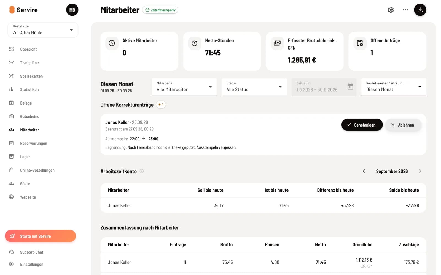Open Gutscheine in the sidebar
Image resolution: width=441 pixels, height=275 pixels.
pos(29,117)
